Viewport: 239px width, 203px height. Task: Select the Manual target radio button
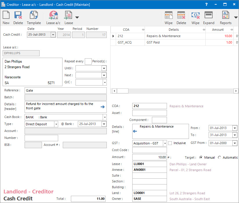click(201, 157)
